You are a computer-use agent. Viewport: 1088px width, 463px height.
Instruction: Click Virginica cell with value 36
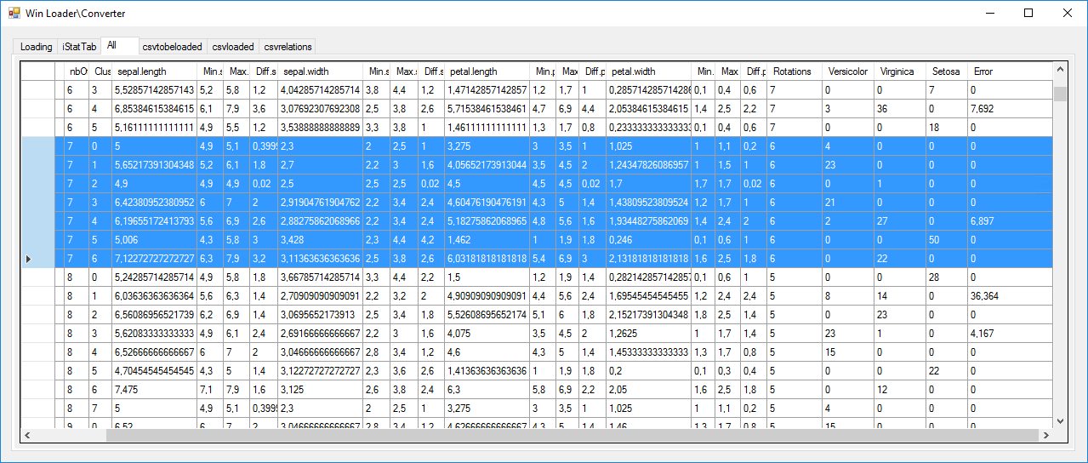pos(900,109)
